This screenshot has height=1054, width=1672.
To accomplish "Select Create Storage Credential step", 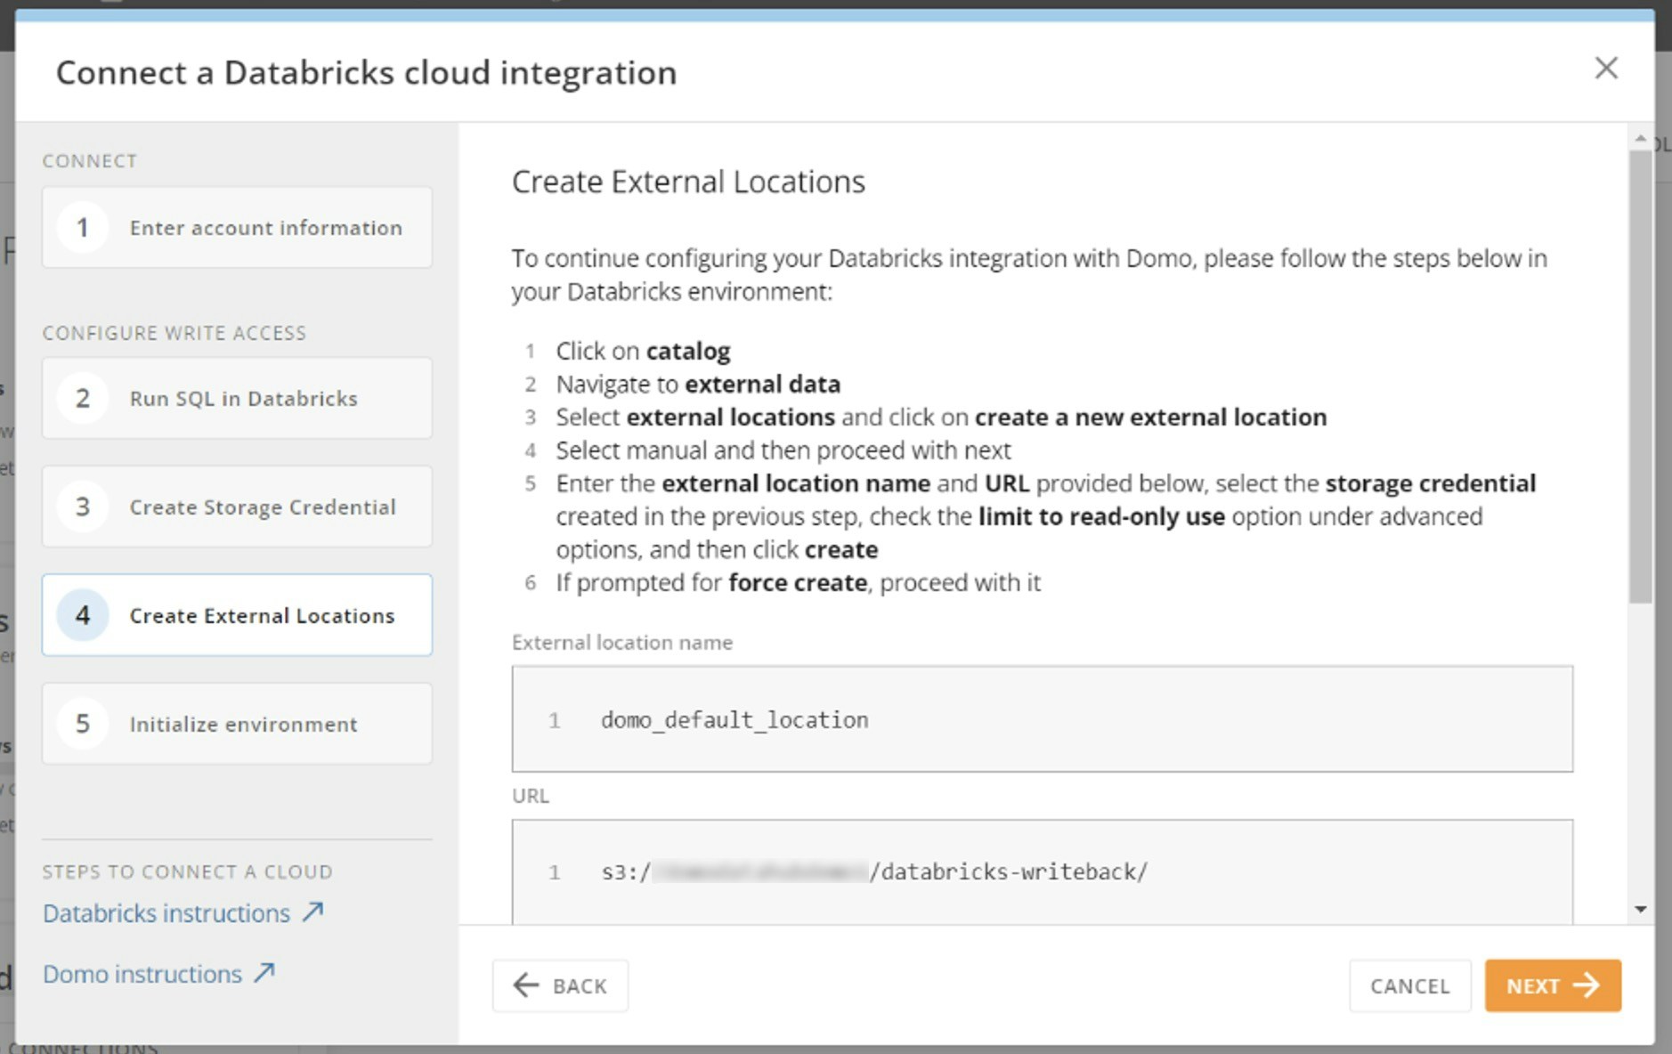I will coord(262,507).
